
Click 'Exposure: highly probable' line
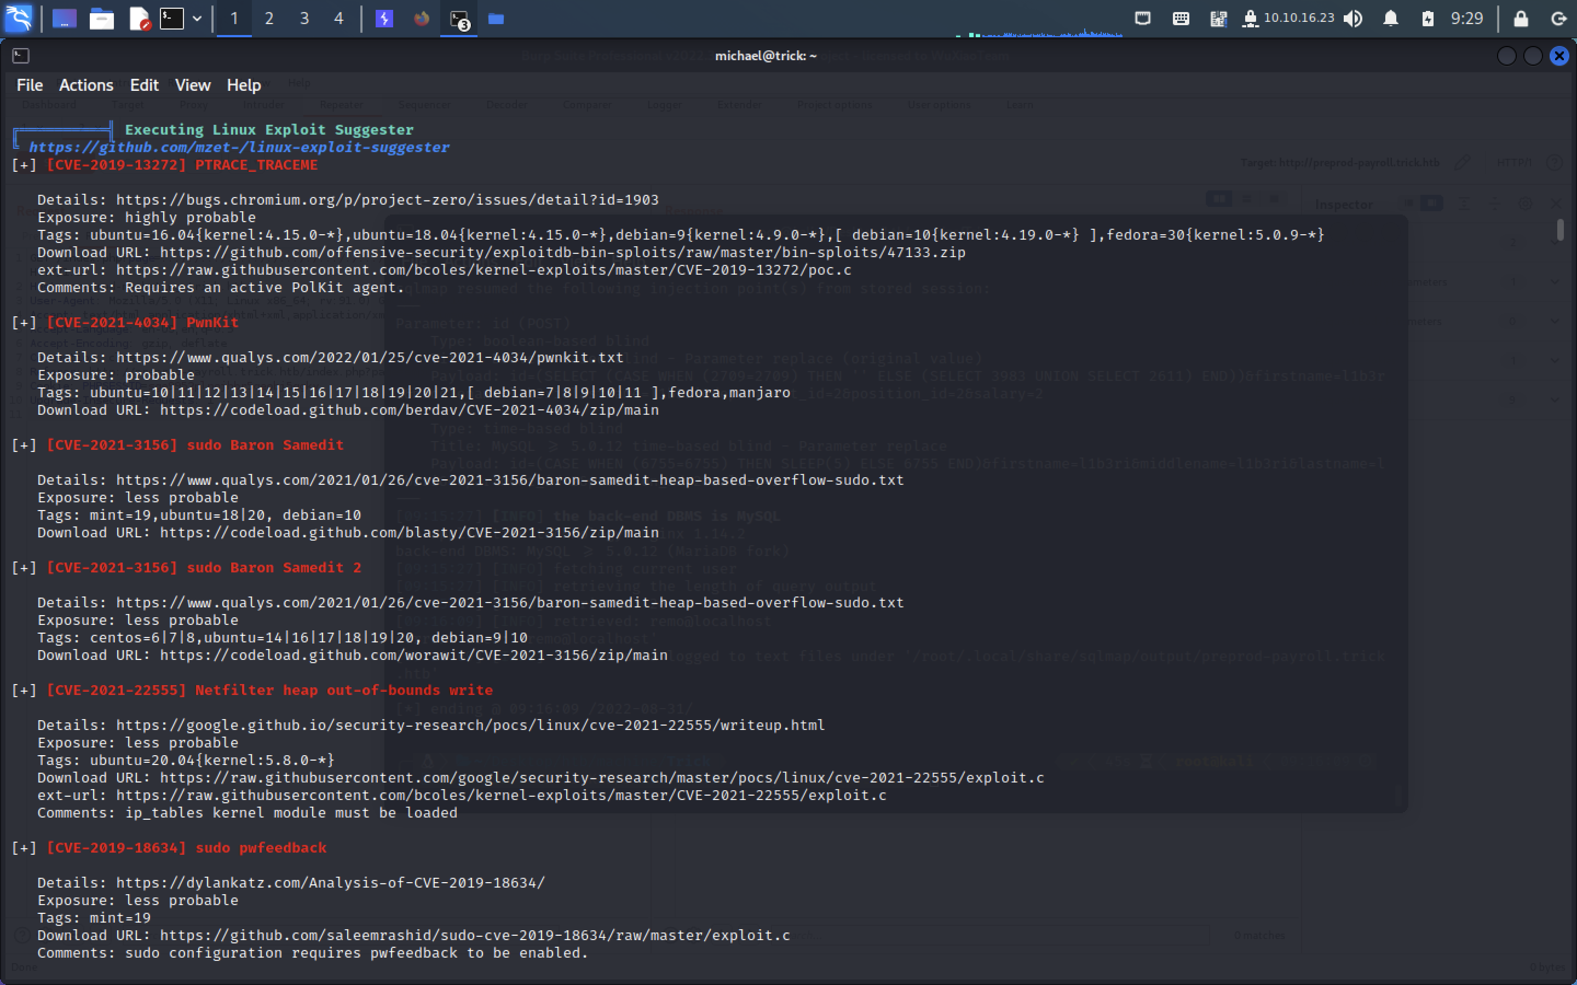147,218
